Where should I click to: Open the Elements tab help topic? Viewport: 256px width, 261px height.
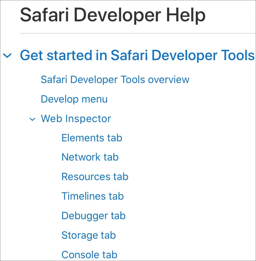pyautogui.click(x=92, y=138)
